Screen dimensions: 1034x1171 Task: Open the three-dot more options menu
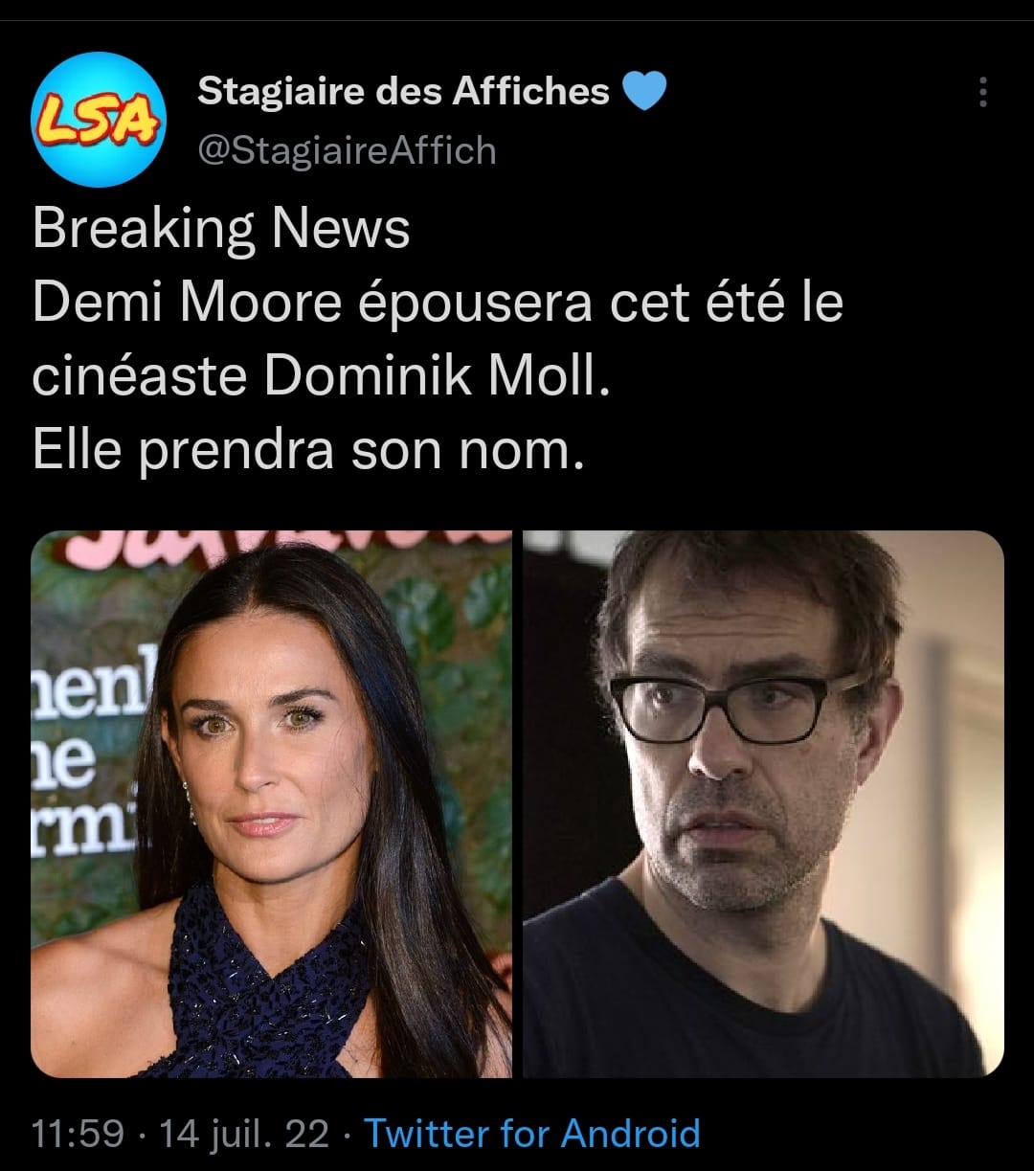click(x=982, y=92)
